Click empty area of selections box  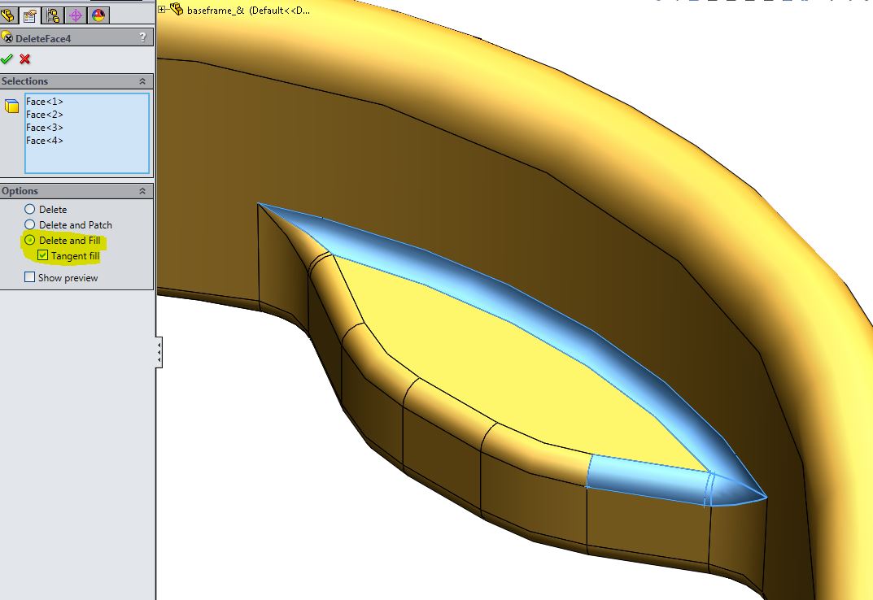[x=87, y=159]
